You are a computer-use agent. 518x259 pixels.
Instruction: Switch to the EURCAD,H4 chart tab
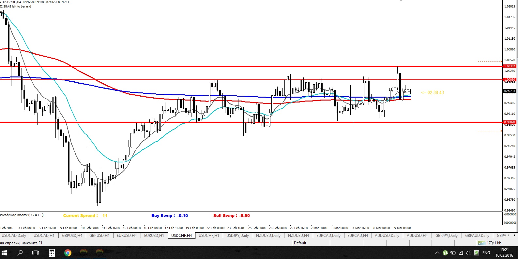pos(358,235)
